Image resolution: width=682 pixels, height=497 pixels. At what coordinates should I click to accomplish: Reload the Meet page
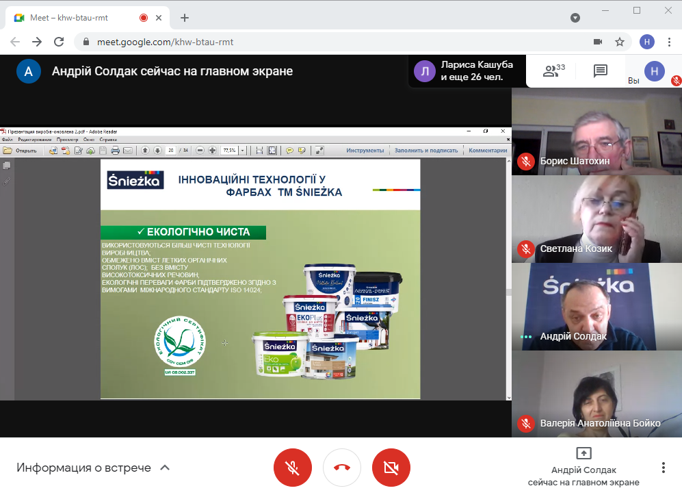[59, 42]
